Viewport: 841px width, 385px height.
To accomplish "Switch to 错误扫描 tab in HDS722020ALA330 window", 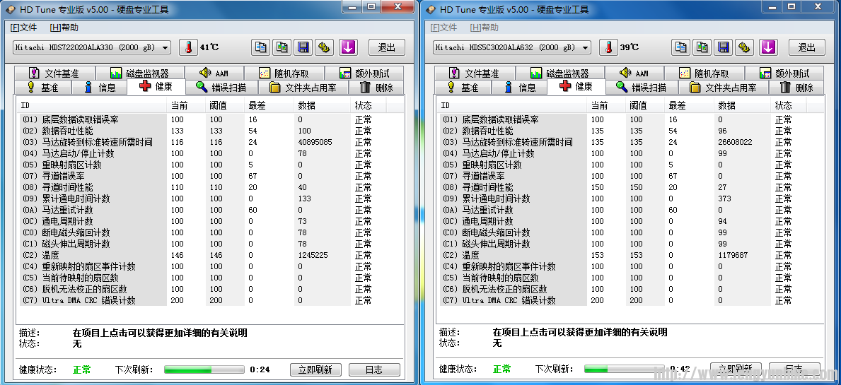I will point(221,88).
